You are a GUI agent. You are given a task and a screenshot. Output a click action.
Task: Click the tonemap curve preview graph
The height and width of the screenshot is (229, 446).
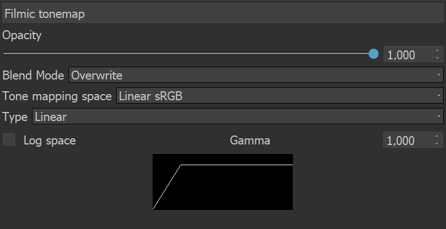click(x=223, y=182)
